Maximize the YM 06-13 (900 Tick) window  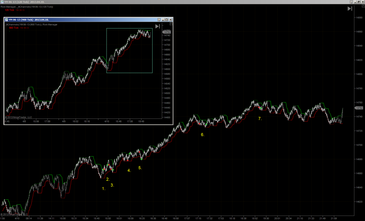tap(167, 20)
